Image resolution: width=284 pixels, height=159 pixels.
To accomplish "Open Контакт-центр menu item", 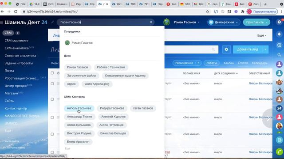I will (16, 108).
